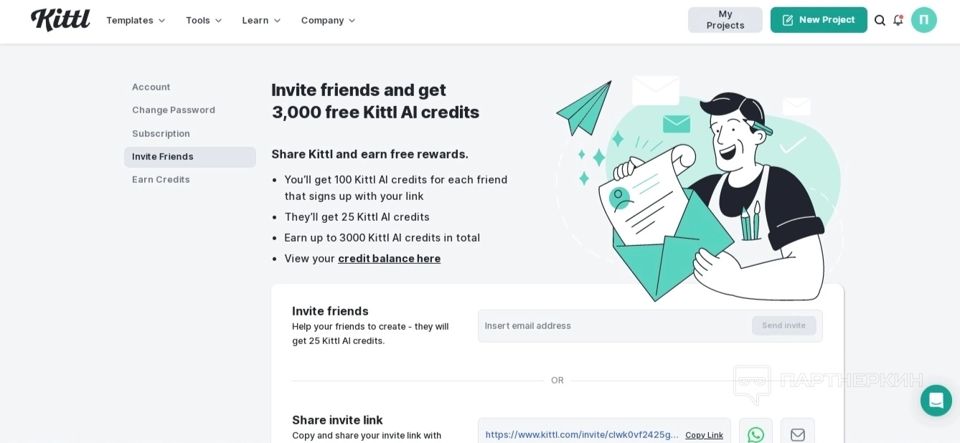
Task: Open the user profile avatar
Action: pos(923,20)
